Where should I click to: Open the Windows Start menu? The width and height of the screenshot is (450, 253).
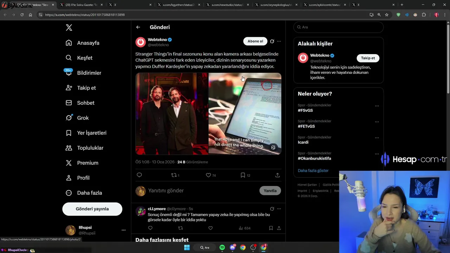(187, 247)
